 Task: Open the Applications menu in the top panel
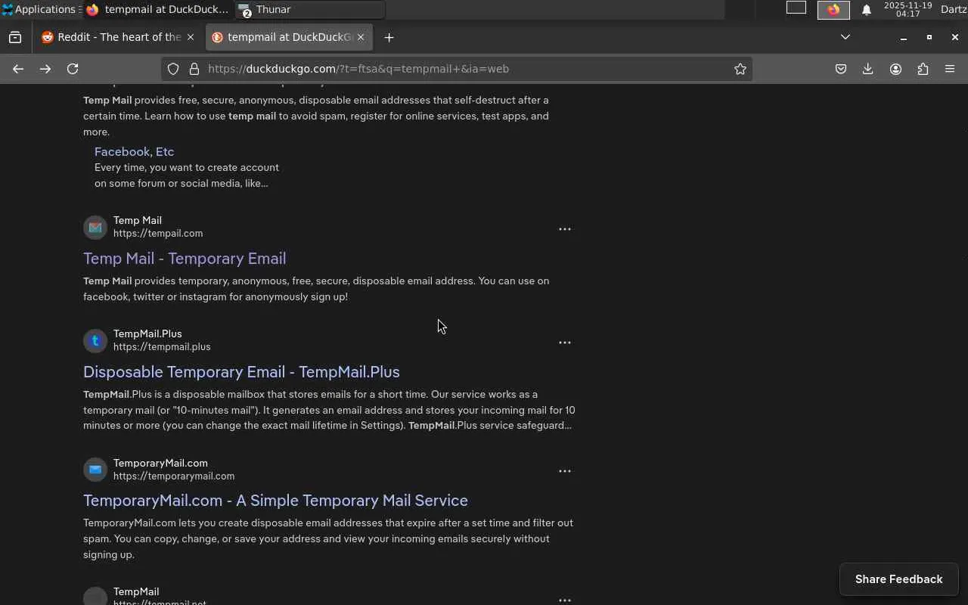pyautogui.click(x=39, y=10)
